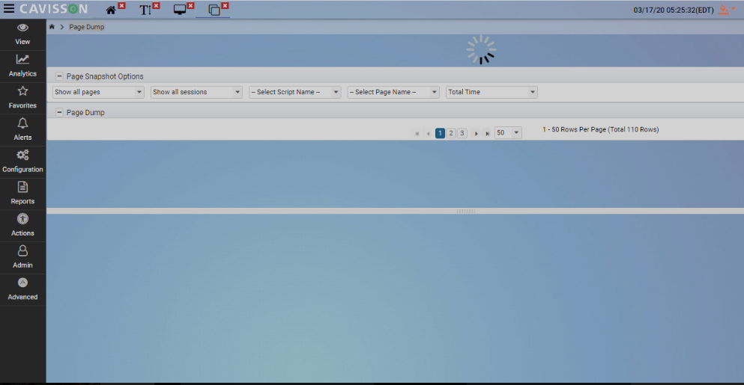Viewport: 744px width, 385px height.
Task: Go to previous page of results
Action: (428, 134)
